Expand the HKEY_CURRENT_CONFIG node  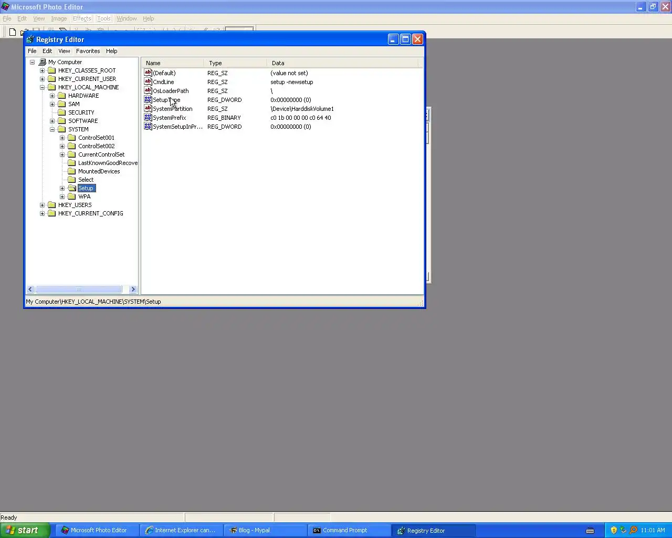43,213
